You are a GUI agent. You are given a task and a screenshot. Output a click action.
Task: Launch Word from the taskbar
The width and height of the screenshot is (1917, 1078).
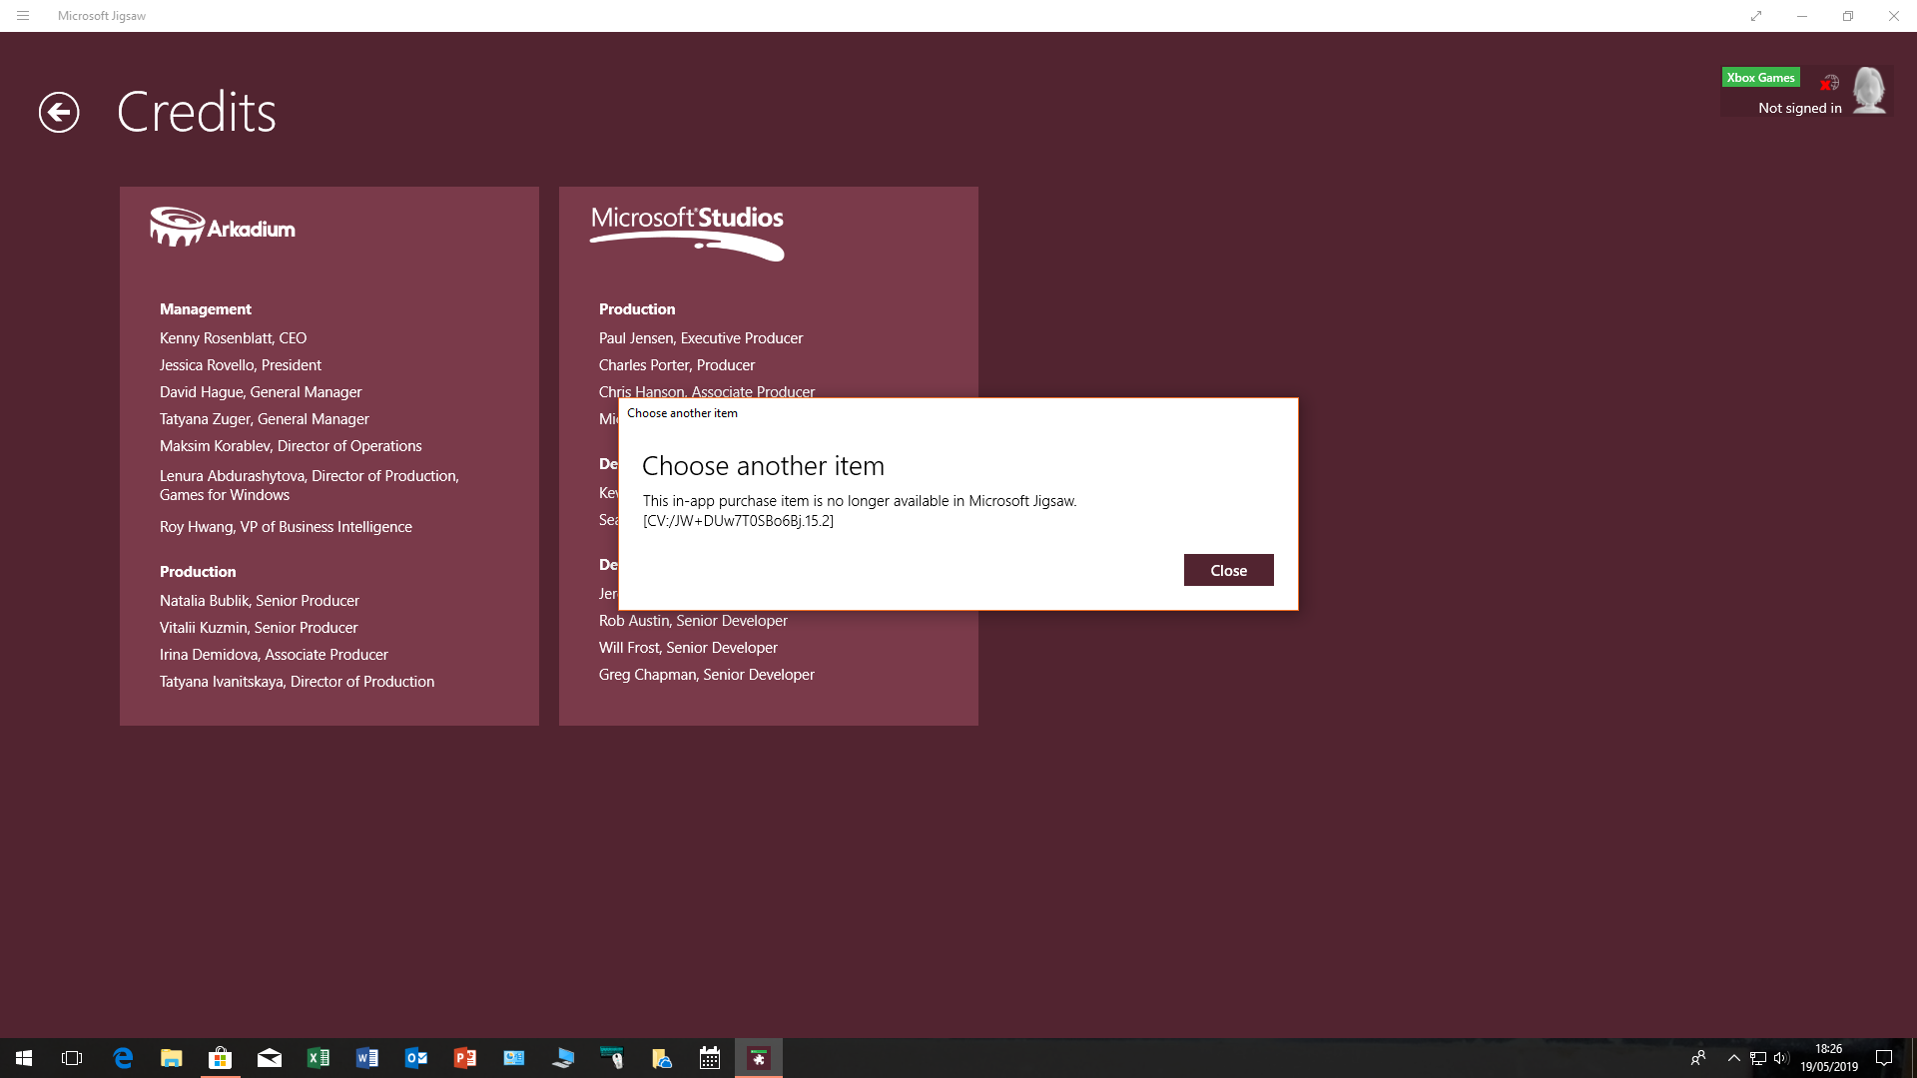367,1058
